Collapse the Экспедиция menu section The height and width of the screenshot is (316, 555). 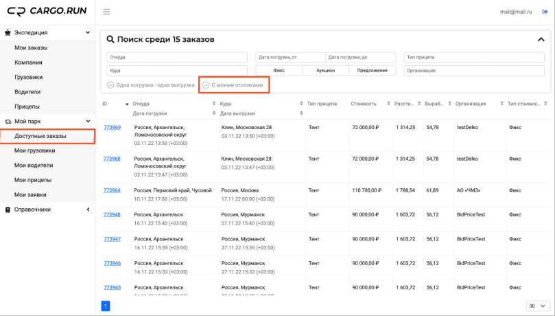[x=88, y=32]
